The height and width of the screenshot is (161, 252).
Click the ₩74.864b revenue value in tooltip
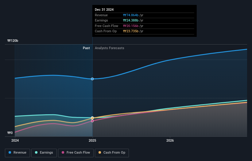pyautogui.click(x=131, y=15)
